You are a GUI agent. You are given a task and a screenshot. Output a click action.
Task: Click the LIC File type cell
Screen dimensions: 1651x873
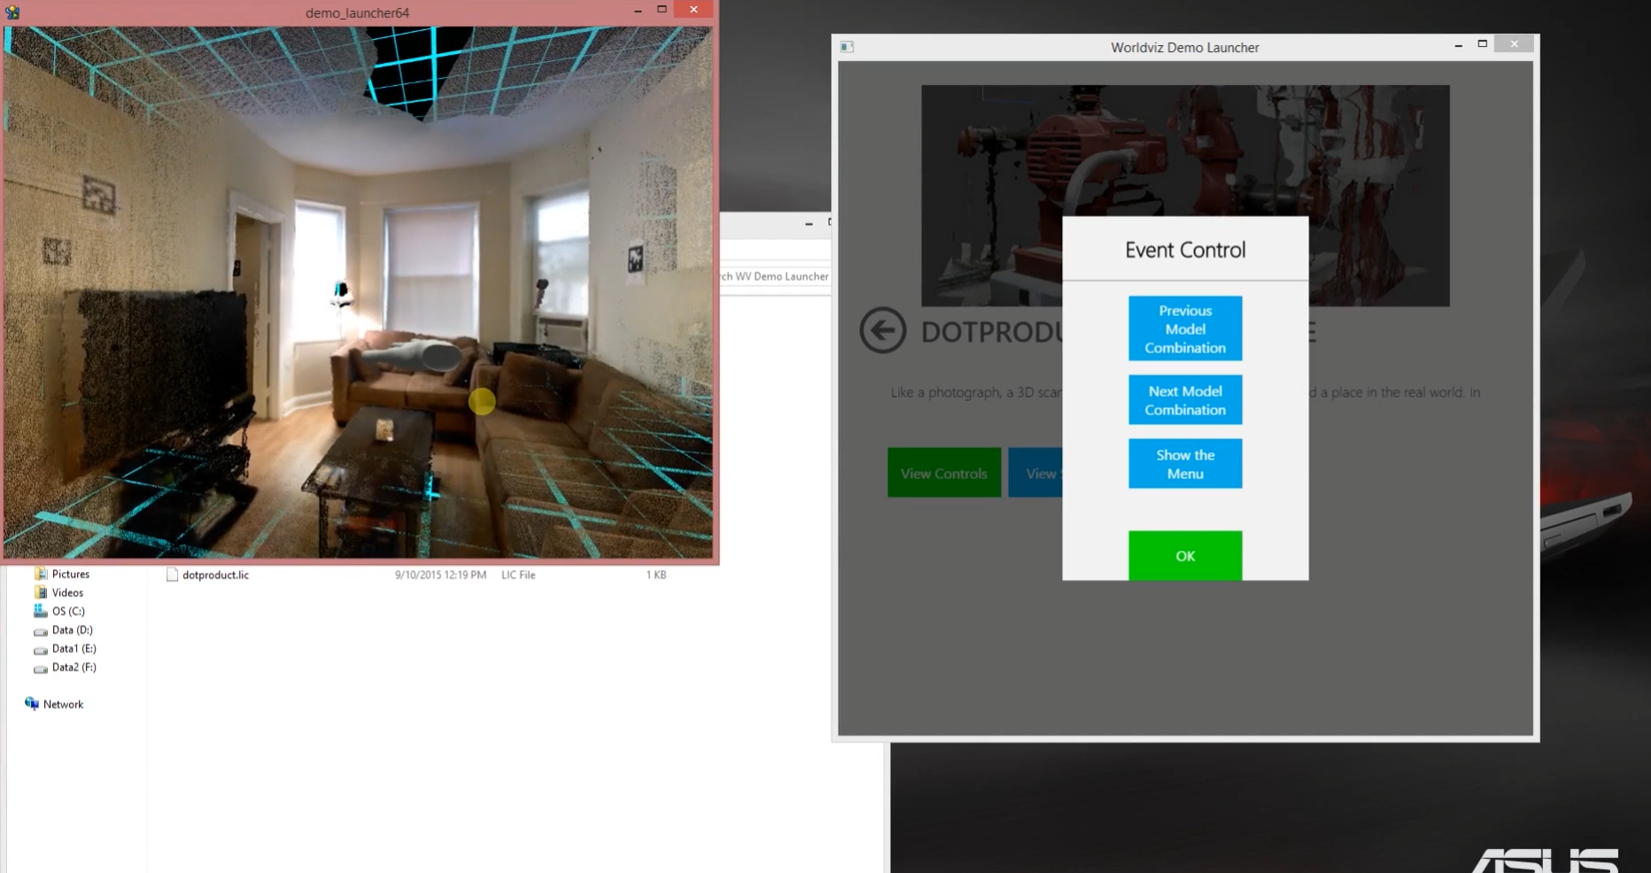[518, 575]
